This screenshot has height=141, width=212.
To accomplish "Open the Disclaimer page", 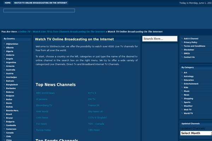I will point(189,50).
